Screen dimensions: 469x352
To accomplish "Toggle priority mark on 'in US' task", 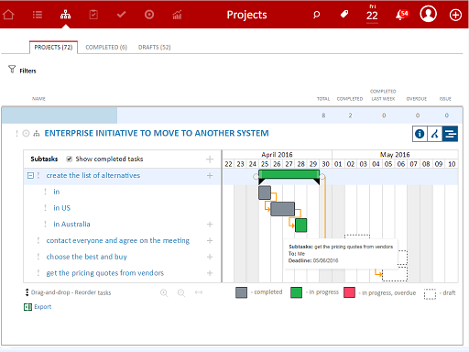I will (45, 208).
